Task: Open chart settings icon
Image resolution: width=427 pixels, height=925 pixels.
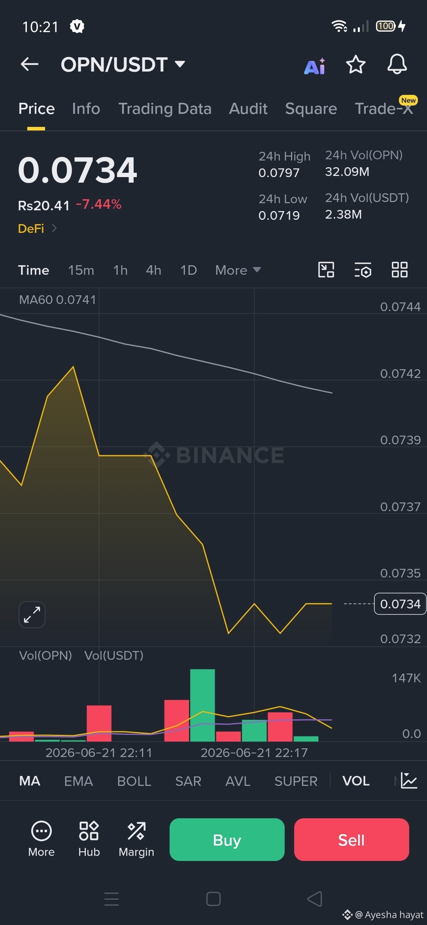Action: point(363,270)
